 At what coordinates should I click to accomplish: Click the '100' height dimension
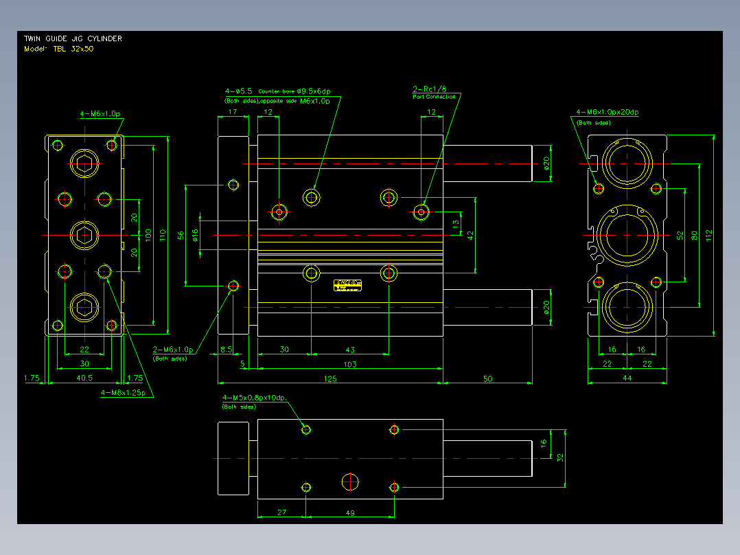click(x=148, y=235)
